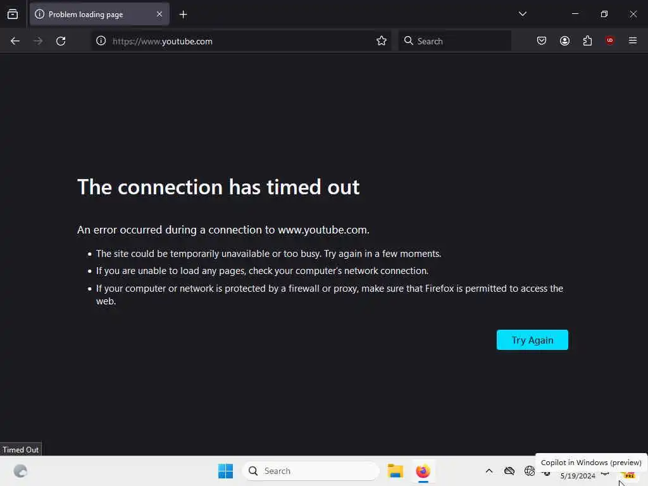
Task: Expand the list all tabs chevron
Action: pos(522,14)
